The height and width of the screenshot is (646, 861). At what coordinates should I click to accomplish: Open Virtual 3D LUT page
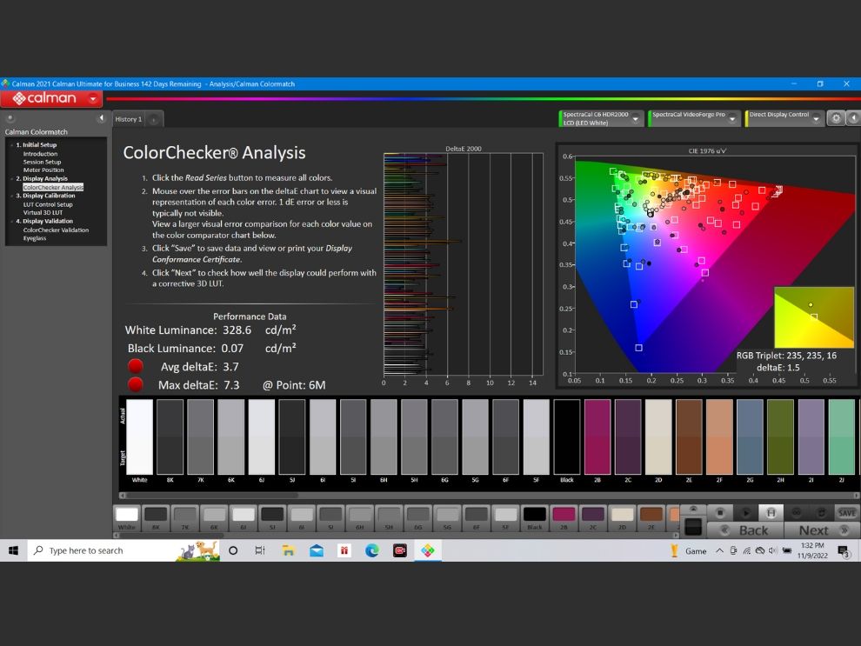[x=43, y=212]
